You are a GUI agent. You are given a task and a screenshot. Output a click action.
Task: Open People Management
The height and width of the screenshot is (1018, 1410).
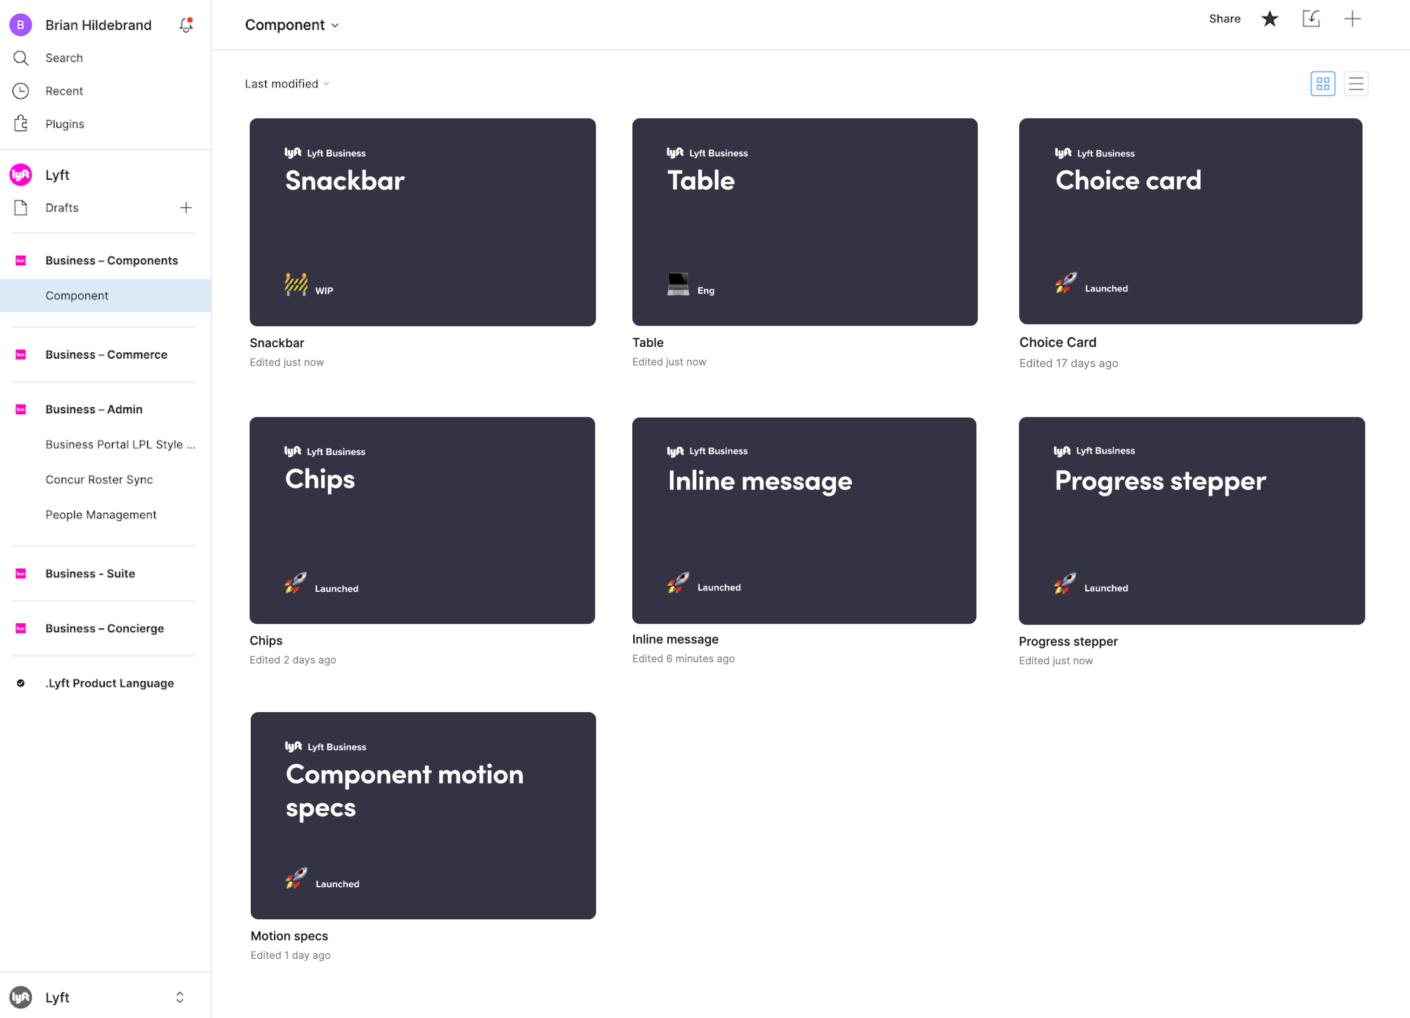click(x=101, y=515)
